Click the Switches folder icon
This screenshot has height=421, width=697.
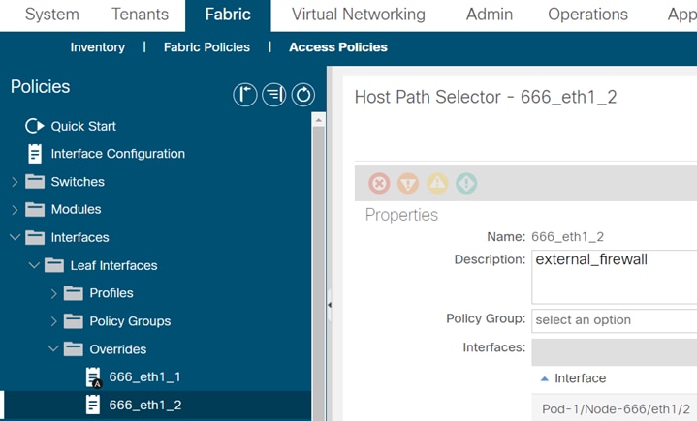pos(35,181)
